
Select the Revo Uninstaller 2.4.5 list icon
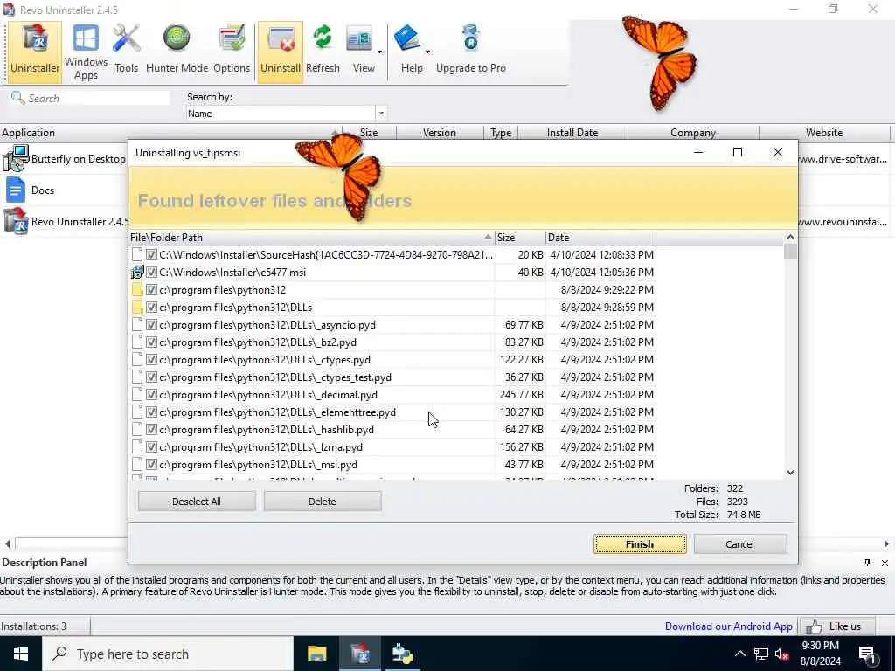[16, 221]
